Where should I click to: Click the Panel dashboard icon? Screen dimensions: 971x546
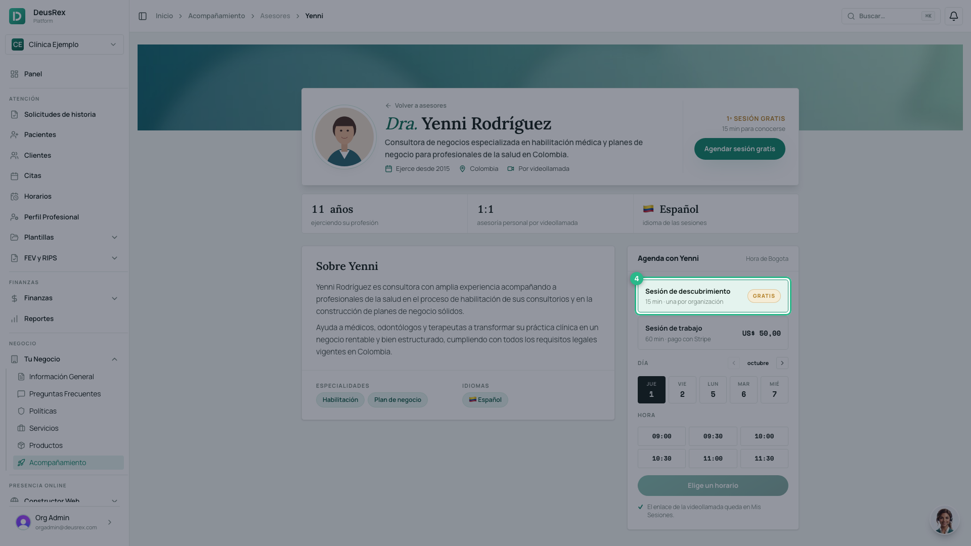click(14, 74)
